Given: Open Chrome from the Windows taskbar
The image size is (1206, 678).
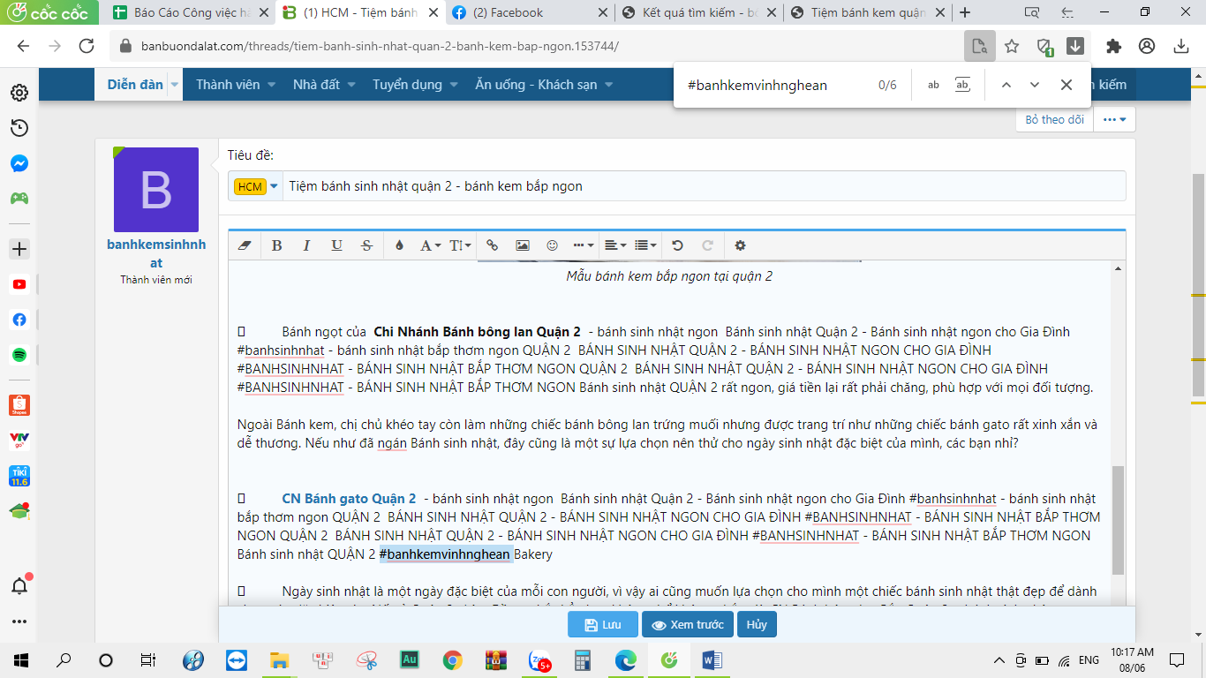Looking at the screenshot, I should (453, 659).
